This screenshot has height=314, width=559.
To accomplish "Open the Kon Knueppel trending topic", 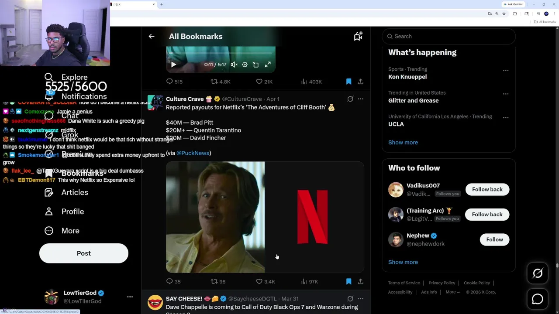I will 407,77.
